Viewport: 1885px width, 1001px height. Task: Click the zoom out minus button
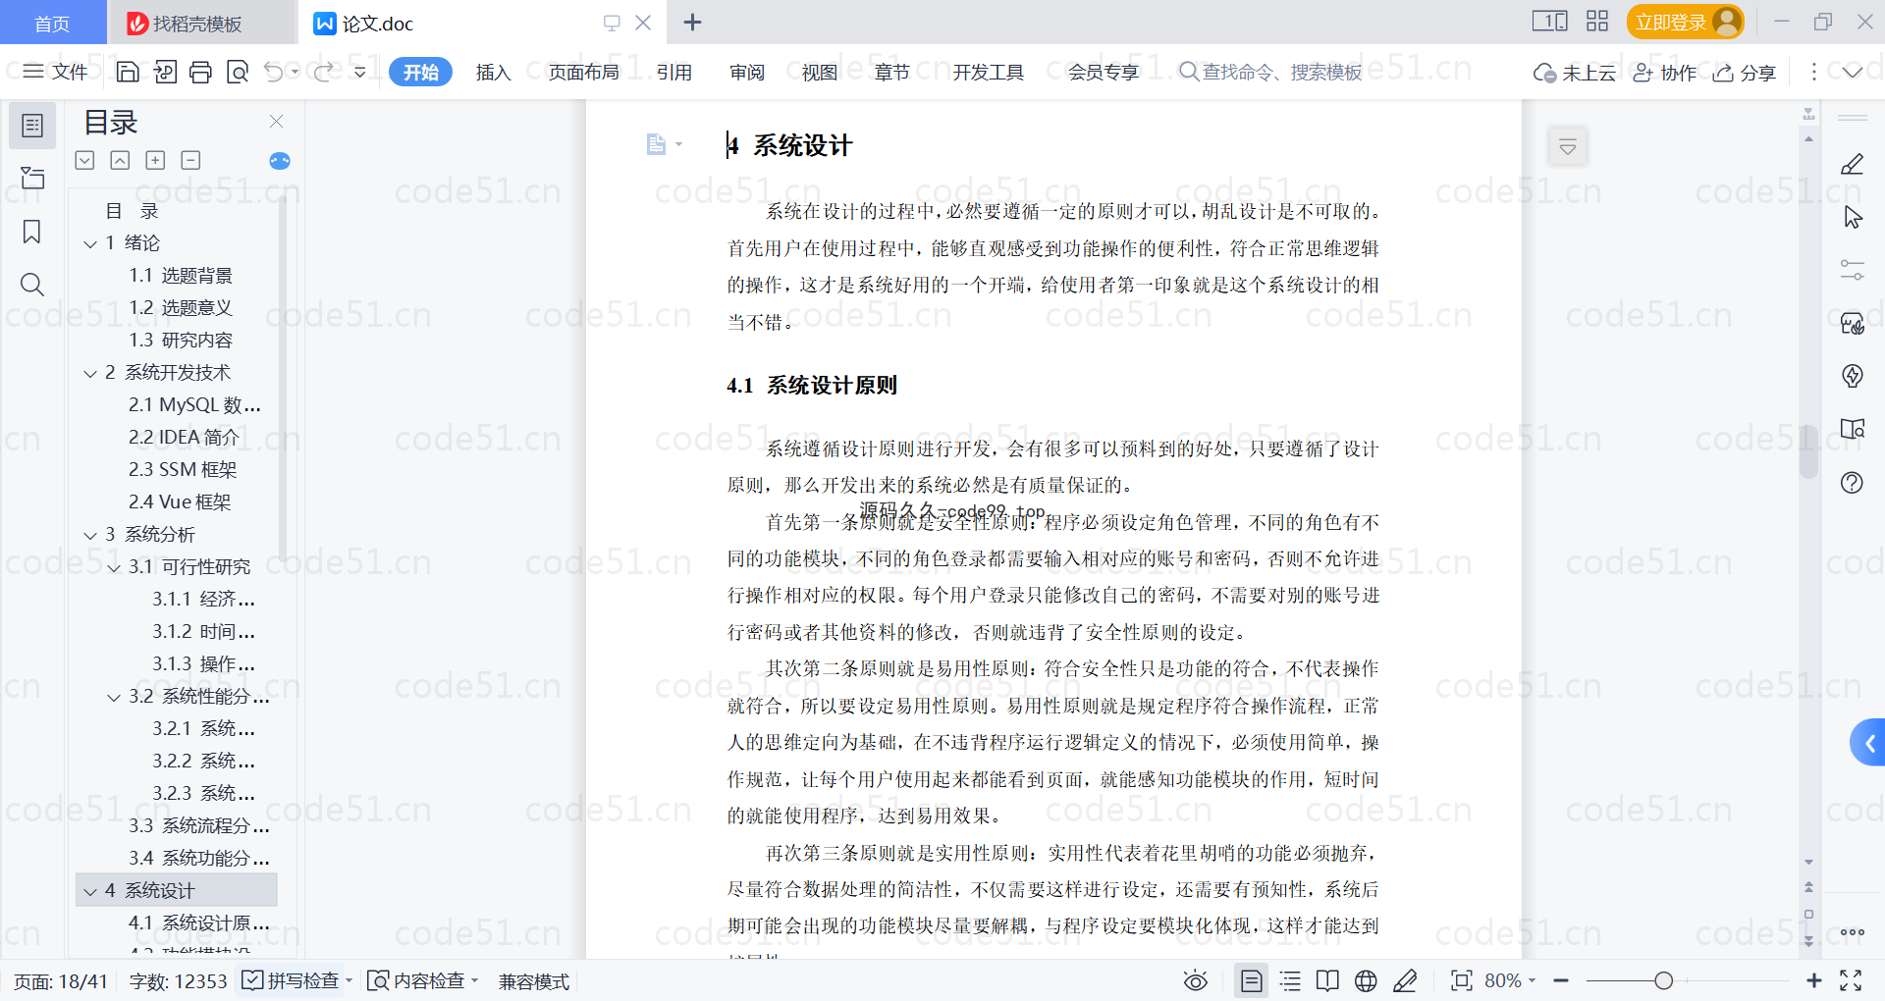coord(1561,980)
